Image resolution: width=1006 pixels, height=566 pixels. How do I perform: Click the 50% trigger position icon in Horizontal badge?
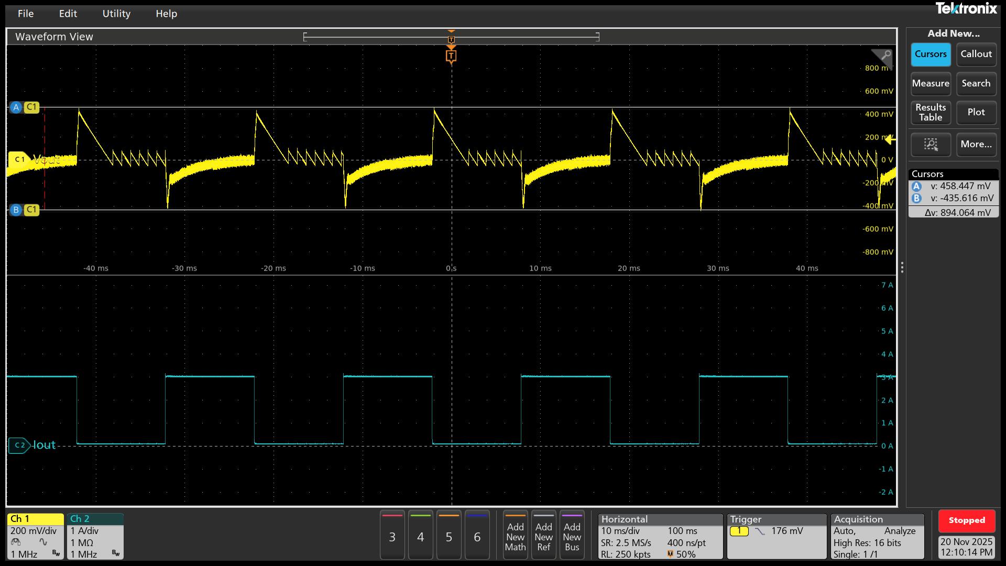click(x=670, y=553)
